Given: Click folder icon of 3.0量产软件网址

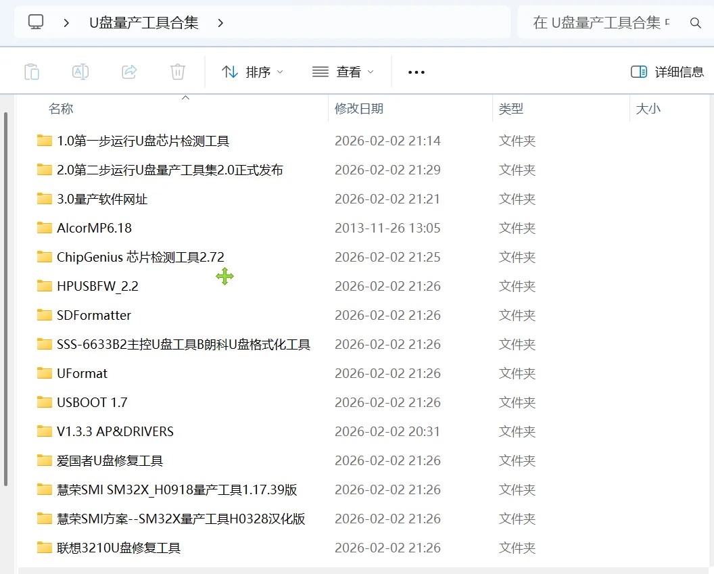Looking at the screenshot, I should pos(44,199).
